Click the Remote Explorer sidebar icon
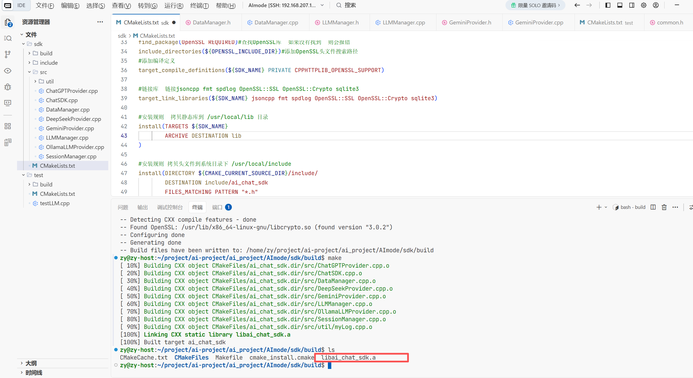The width and height of the screenshot is (693, 378). [x=8, y=103]
